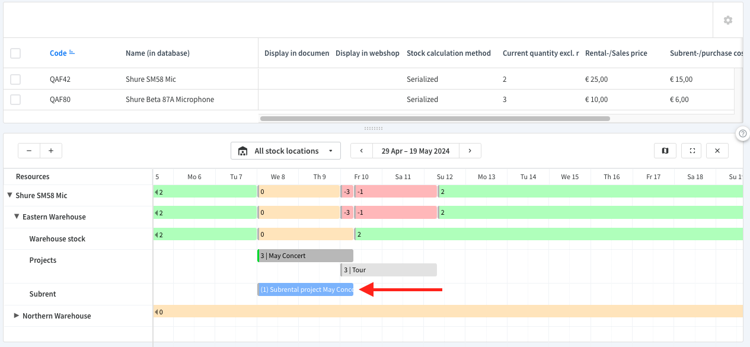
Task: Open the help question mark icon
Action: tap(743, 134)
